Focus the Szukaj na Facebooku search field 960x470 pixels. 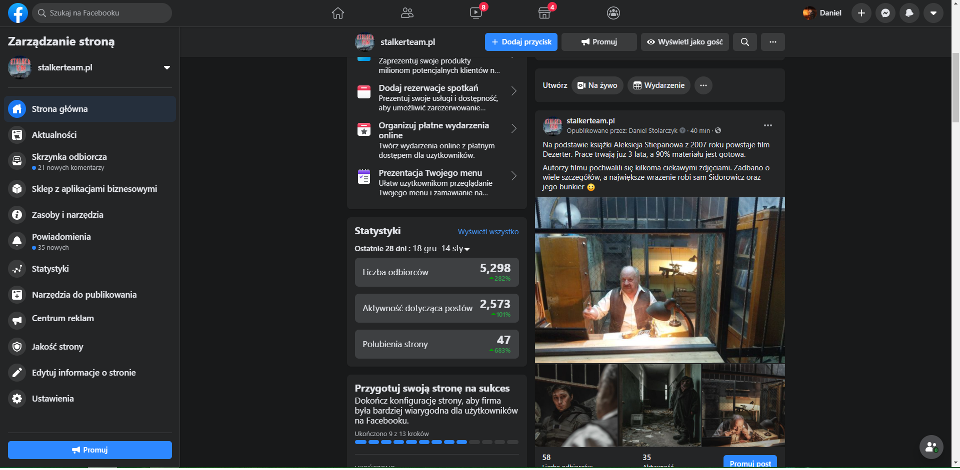(x=102, y=13)
